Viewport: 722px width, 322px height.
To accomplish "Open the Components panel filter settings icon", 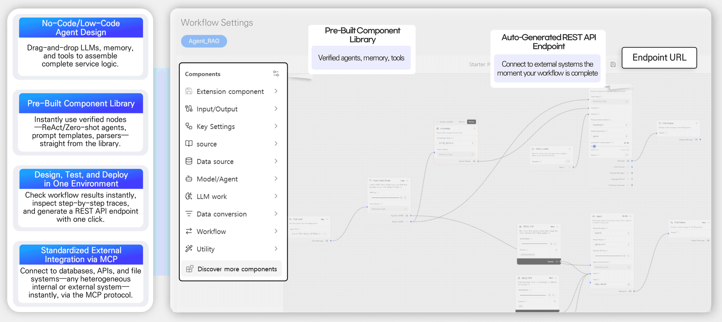I will pos(276,74).
